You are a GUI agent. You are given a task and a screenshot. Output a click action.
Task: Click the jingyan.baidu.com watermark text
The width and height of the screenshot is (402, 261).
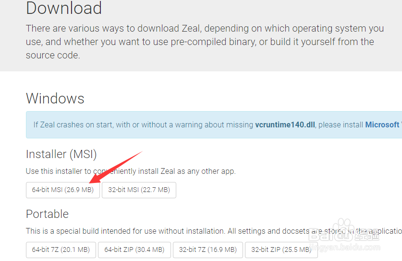coord(345,248)
